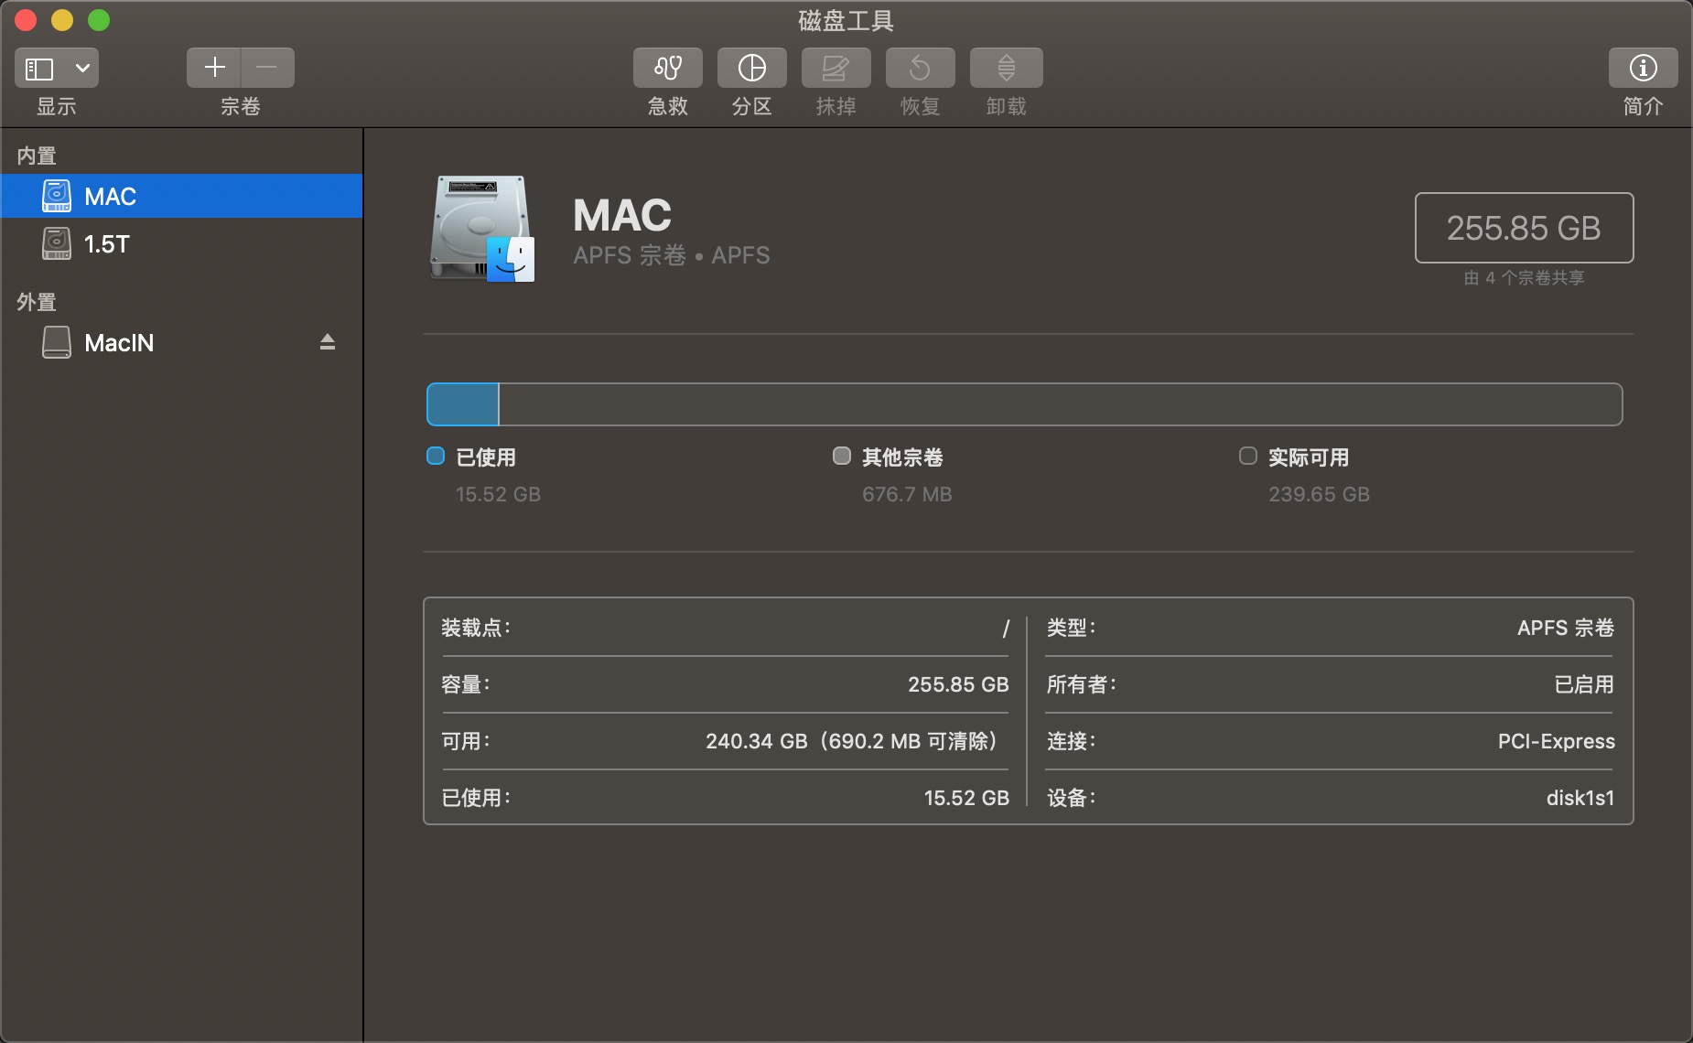The image size is (1693, 1043).
Task: Add a volume with the plus button
Action: [214, 68]
